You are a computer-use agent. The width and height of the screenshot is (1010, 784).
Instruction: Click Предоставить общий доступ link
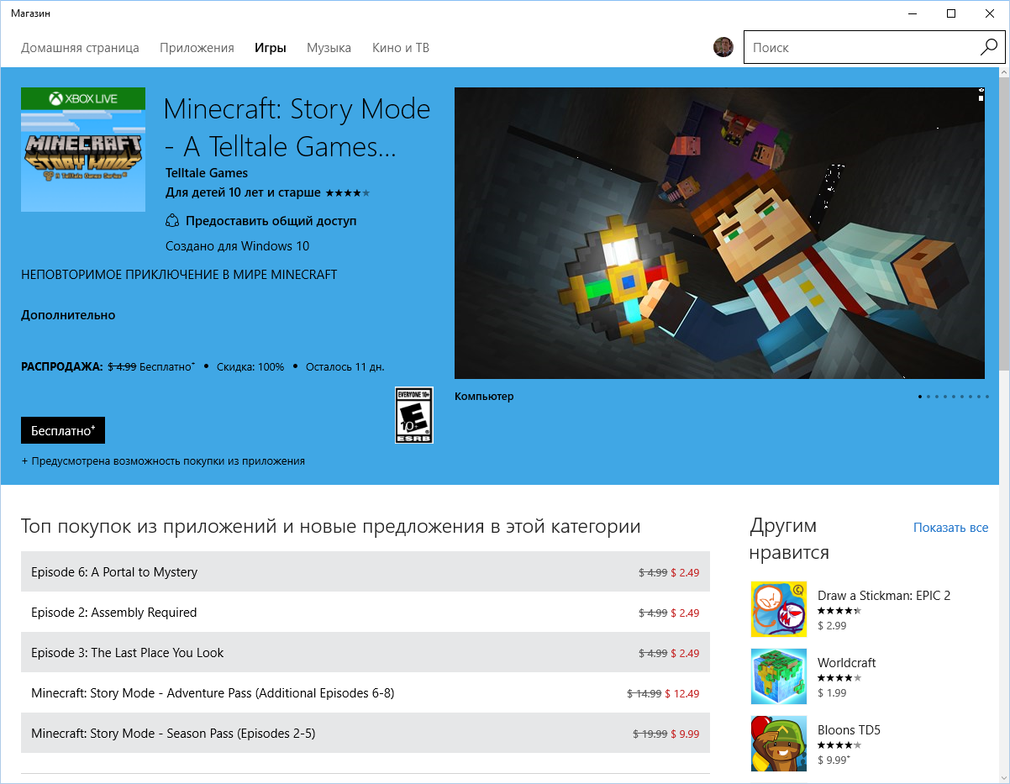click(271, 221)
